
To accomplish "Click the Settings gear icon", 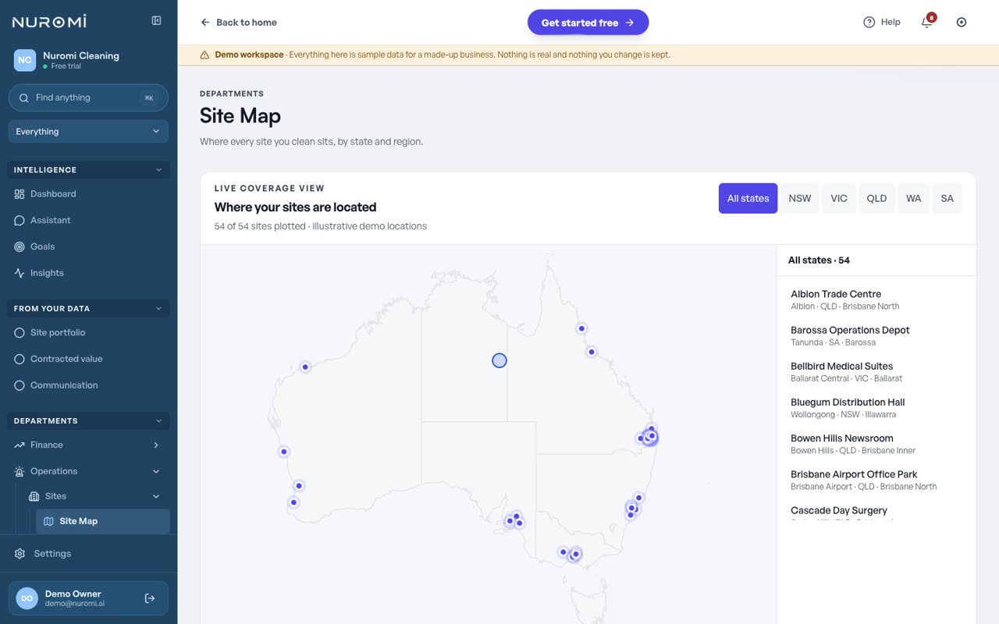I will 20,554.
